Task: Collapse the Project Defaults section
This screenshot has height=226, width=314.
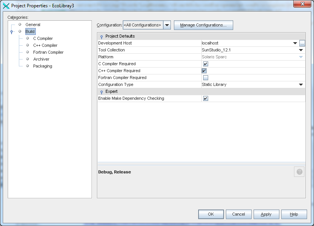Action: click(102, 36)
